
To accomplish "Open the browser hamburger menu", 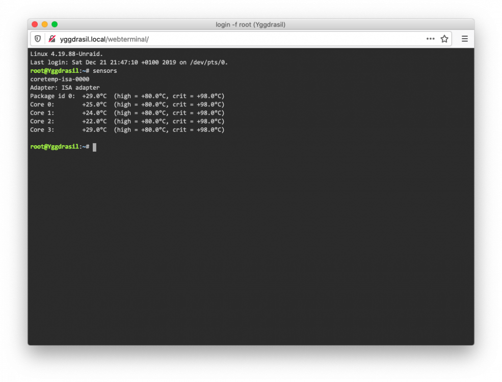I will point(465,39).
